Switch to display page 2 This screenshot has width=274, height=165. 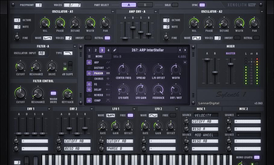click(96, 50)
